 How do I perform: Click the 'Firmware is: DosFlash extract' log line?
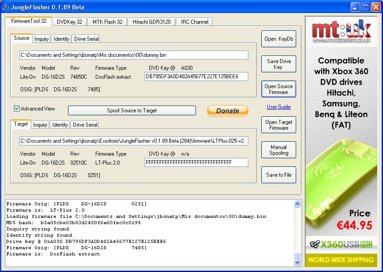click(53, 254)
